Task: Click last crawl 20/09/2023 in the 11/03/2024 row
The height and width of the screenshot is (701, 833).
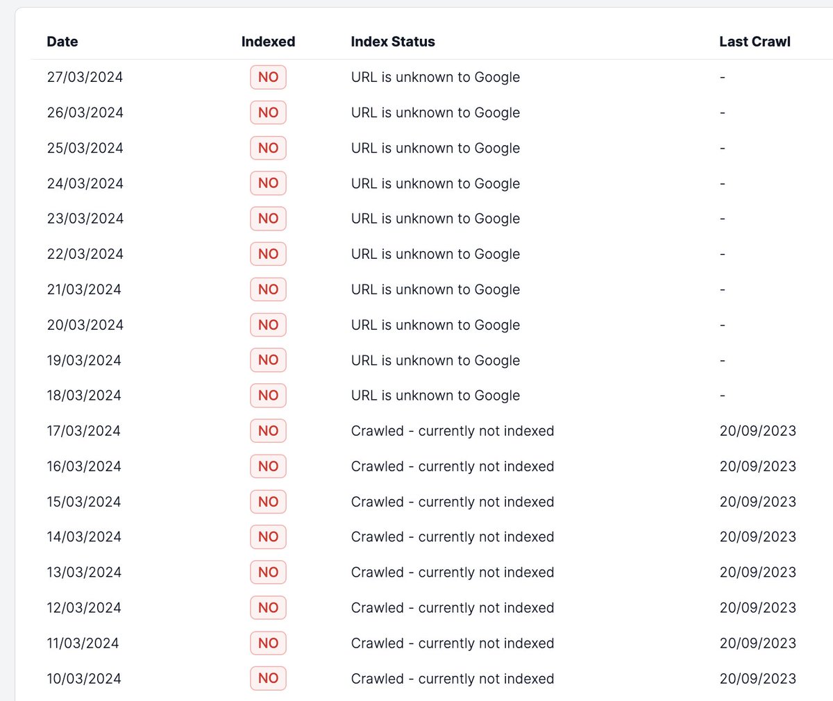Action: (x=758, y=643)
